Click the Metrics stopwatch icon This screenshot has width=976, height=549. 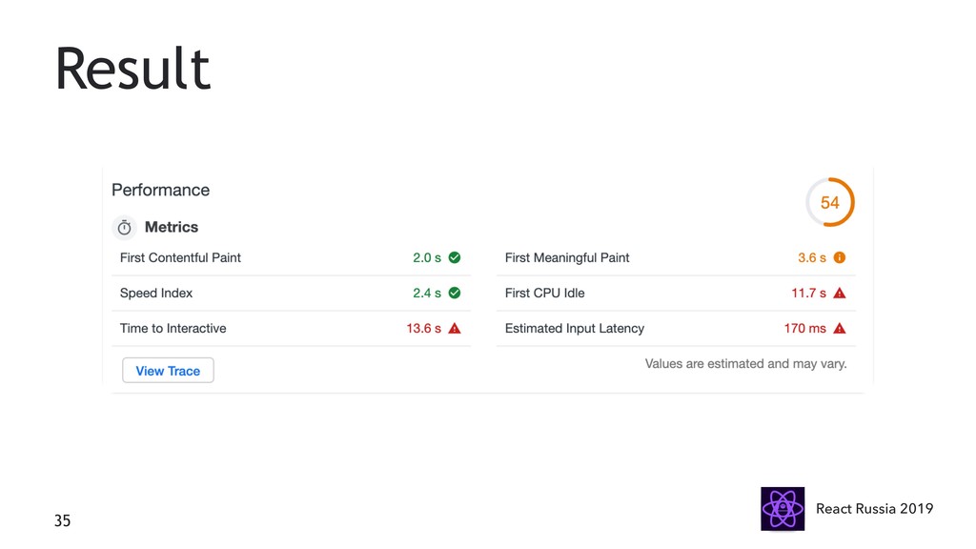tap(125, 228)
